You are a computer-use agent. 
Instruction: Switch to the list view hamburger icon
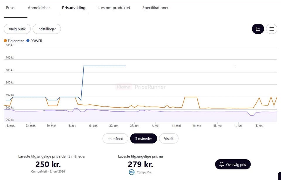[272, 29]
